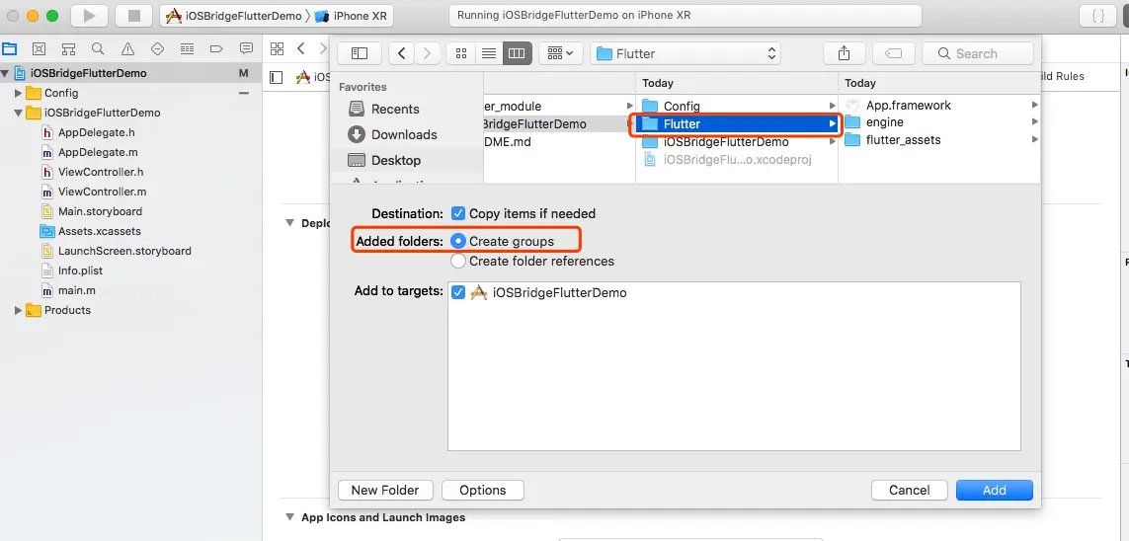Open the item grouping dropdown in dialog
The image size is (1129, 541).
(x=560, y=53)
